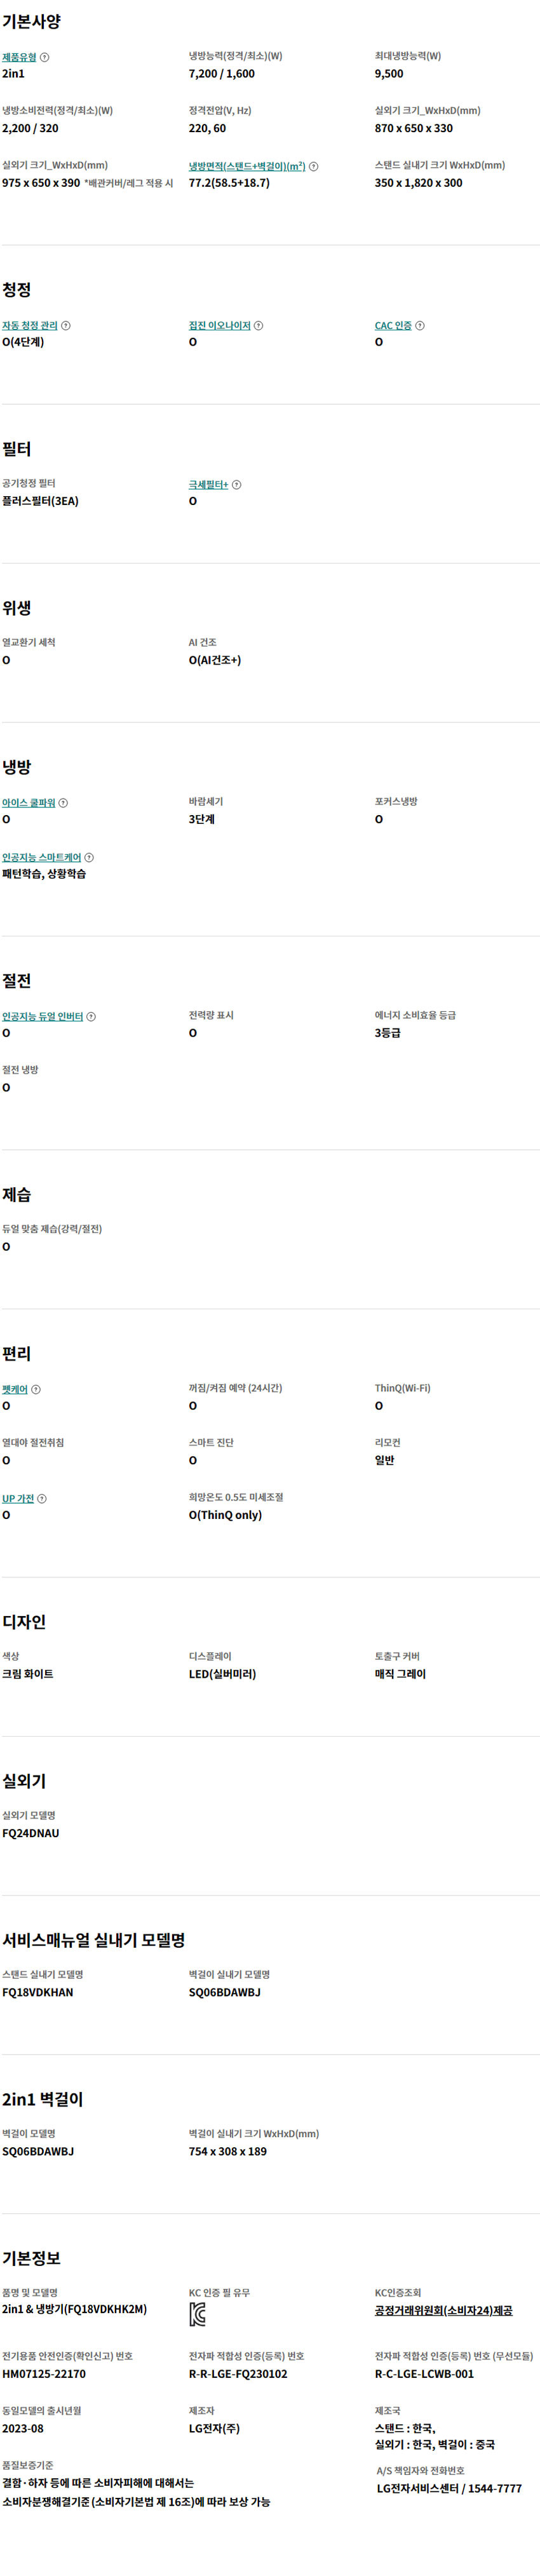540x2576 pixels.
Task: Click the help icon next to 제품유형
Action: point(44,57)
